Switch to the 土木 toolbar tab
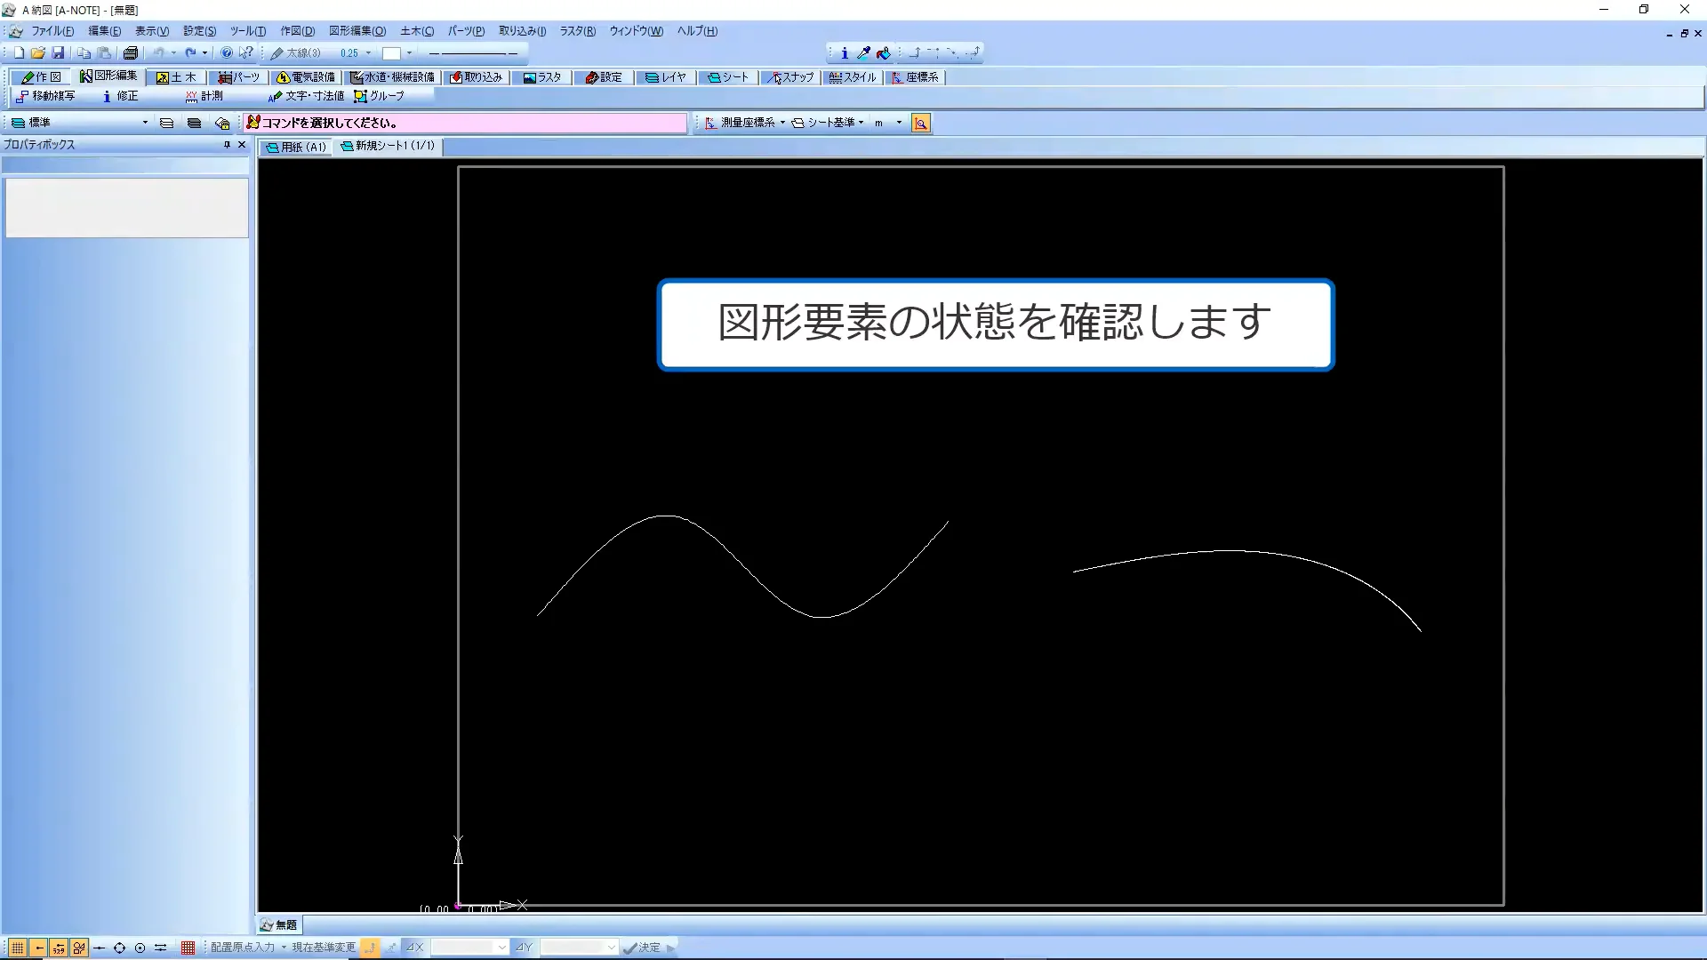The height and width of the screenshot is (960, 1707). point(176,77)
